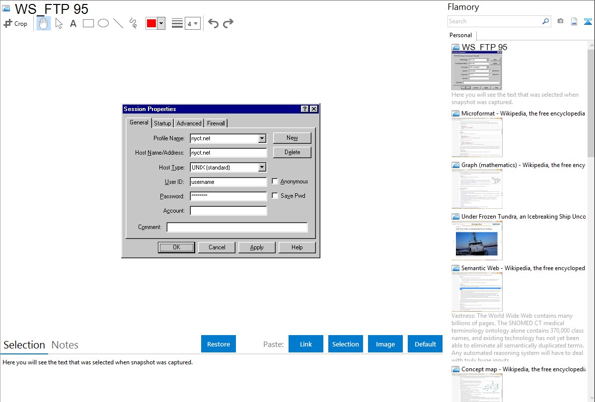Click the New profile button
The image size is (595, 402).
point(292,138)
